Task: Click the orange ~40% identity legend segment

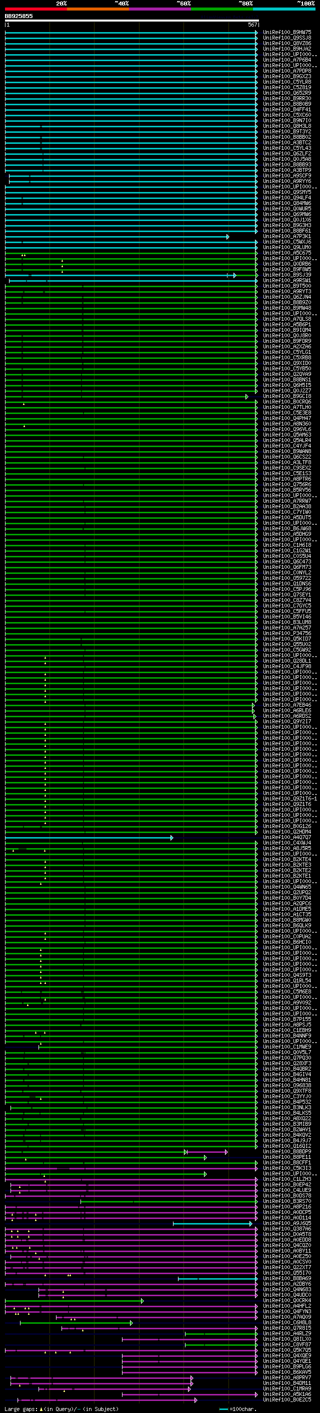Action: tap(98, 9)
